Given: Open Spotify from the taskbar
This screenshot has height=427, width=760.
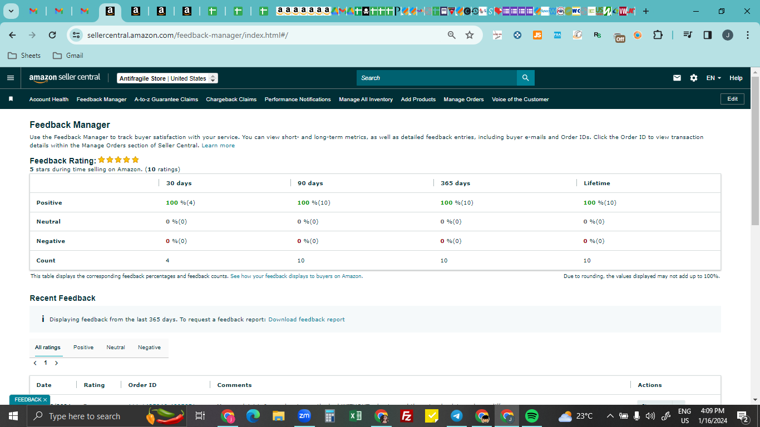Looking at the screenshot, I should pyautogui.click(x=532, y=416).
